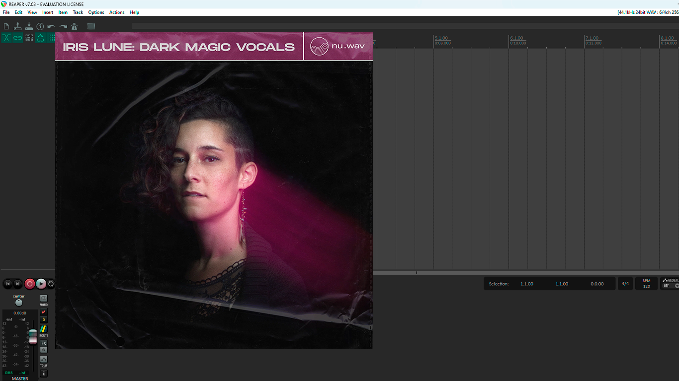
Task: Save the project with the download-arrow toolbar icon
Action: (x=29, y=26)
